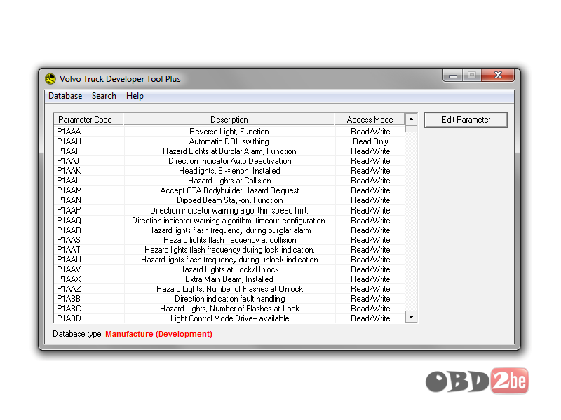Click the 'Read Only' access mode cell
This screenshot has height=420, width=561.
370,141
